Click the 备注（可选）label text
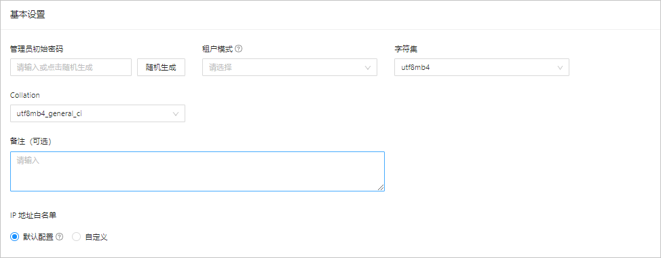661x258 pixels. [31, 142]
